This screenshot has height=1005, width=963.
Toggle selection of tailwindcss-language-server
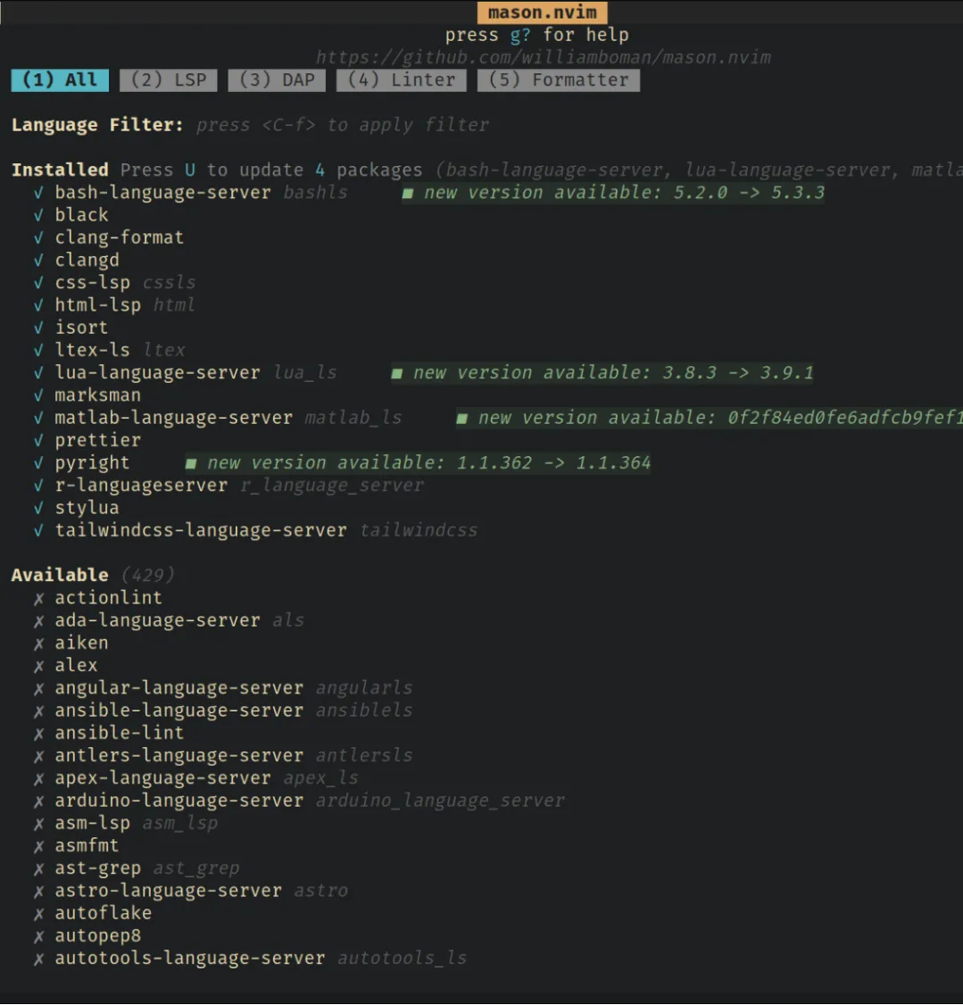200,529
